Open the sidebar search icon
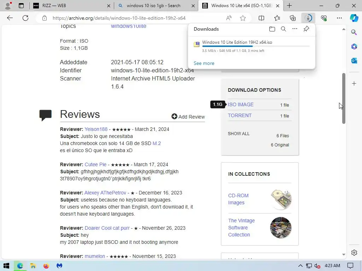The height and width of the screenshot is (271, 362). tap(354, 32)
